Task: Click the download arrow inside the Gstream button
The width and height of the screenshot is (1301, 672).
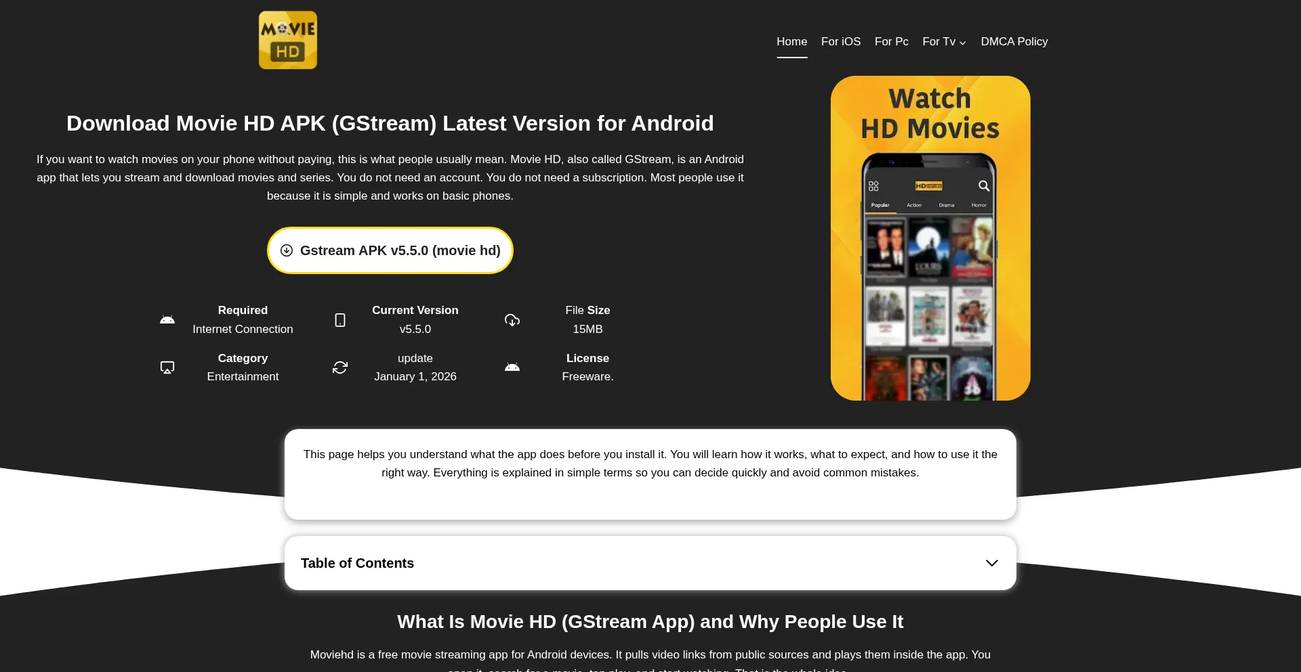Action: tap(287, 250)
